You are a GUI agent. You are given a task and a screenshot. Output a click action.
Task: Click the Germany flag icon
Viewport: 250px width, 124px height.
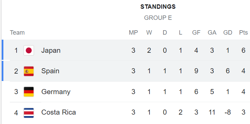(x=29, y=92)
